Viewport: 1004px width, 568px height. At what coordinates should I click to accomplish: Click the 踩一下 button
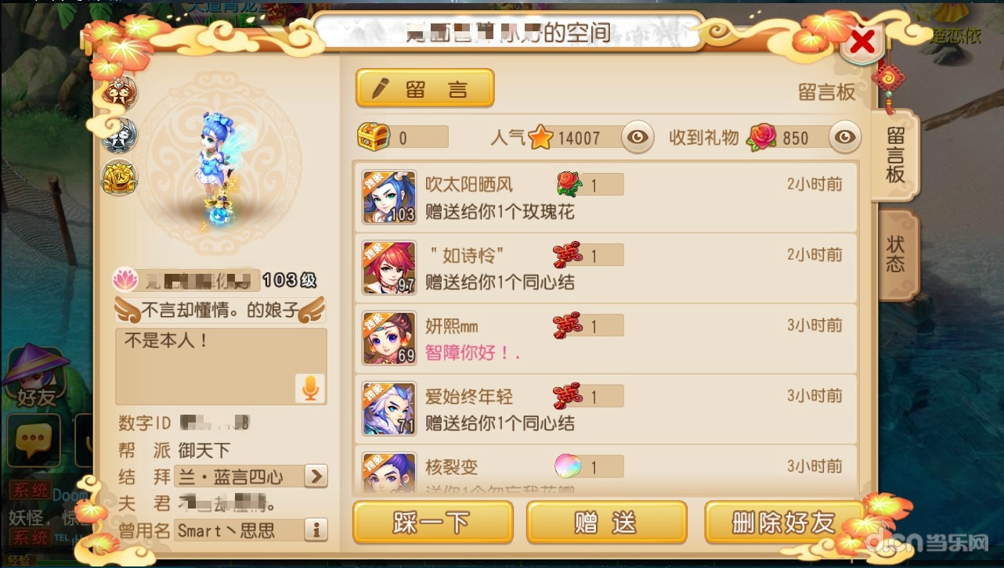433,522
